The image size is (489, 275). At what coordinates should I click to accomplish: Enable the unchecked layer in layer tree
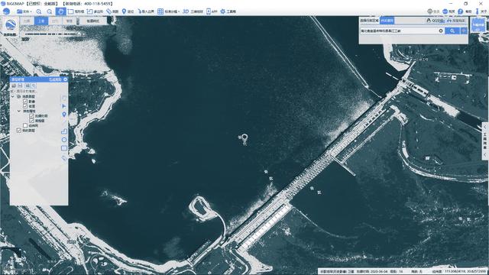click(x=25, y=125)
